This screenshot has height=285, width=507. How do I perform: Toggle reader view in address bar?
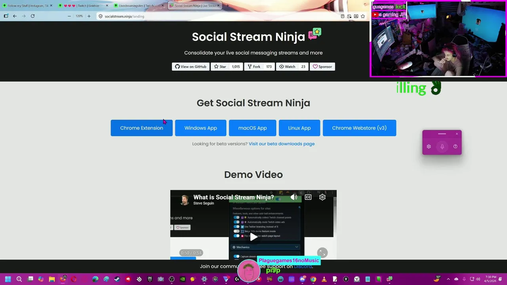pos(343,16)
